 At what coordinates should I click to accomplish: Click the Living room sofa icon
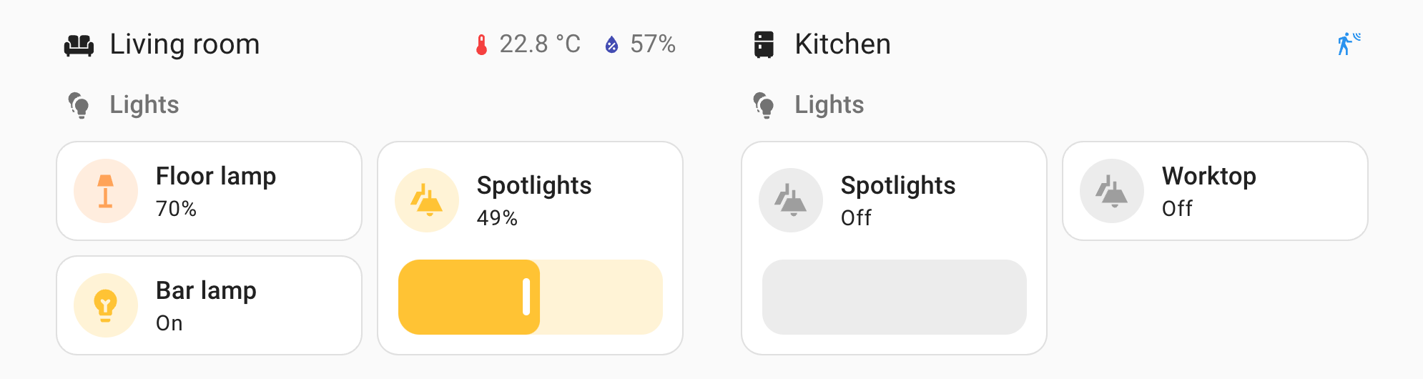point(79,45)
